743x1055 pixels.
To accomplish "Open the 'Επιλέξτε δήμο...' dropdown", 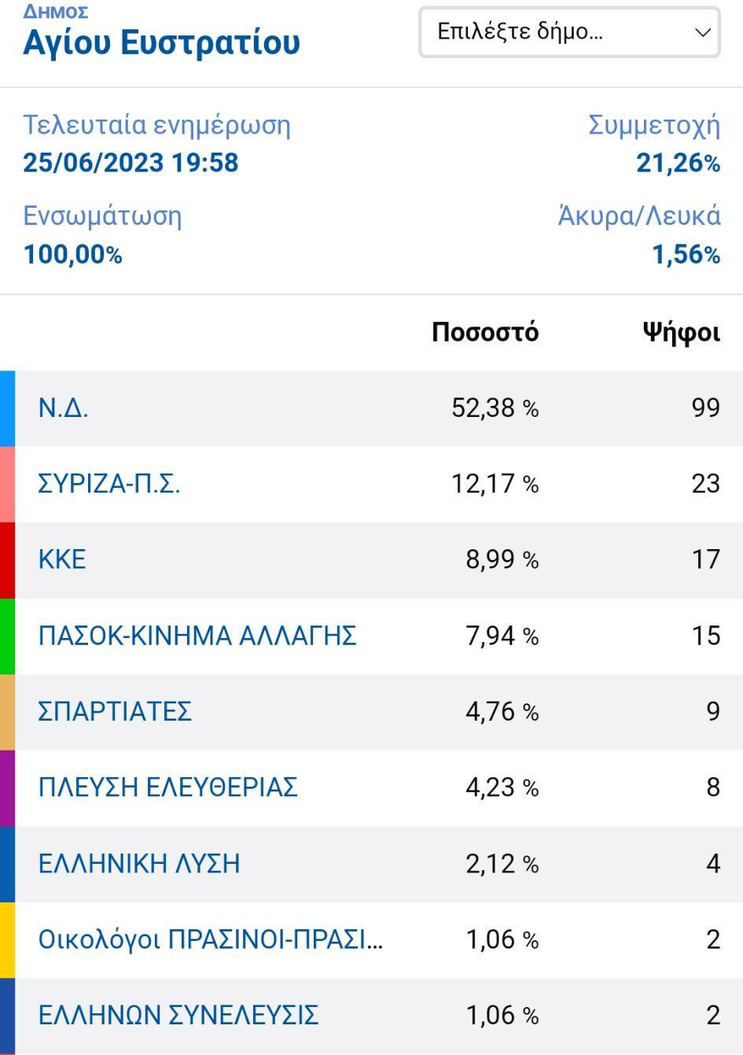I will pyautogui.click(x=569, y=32).
